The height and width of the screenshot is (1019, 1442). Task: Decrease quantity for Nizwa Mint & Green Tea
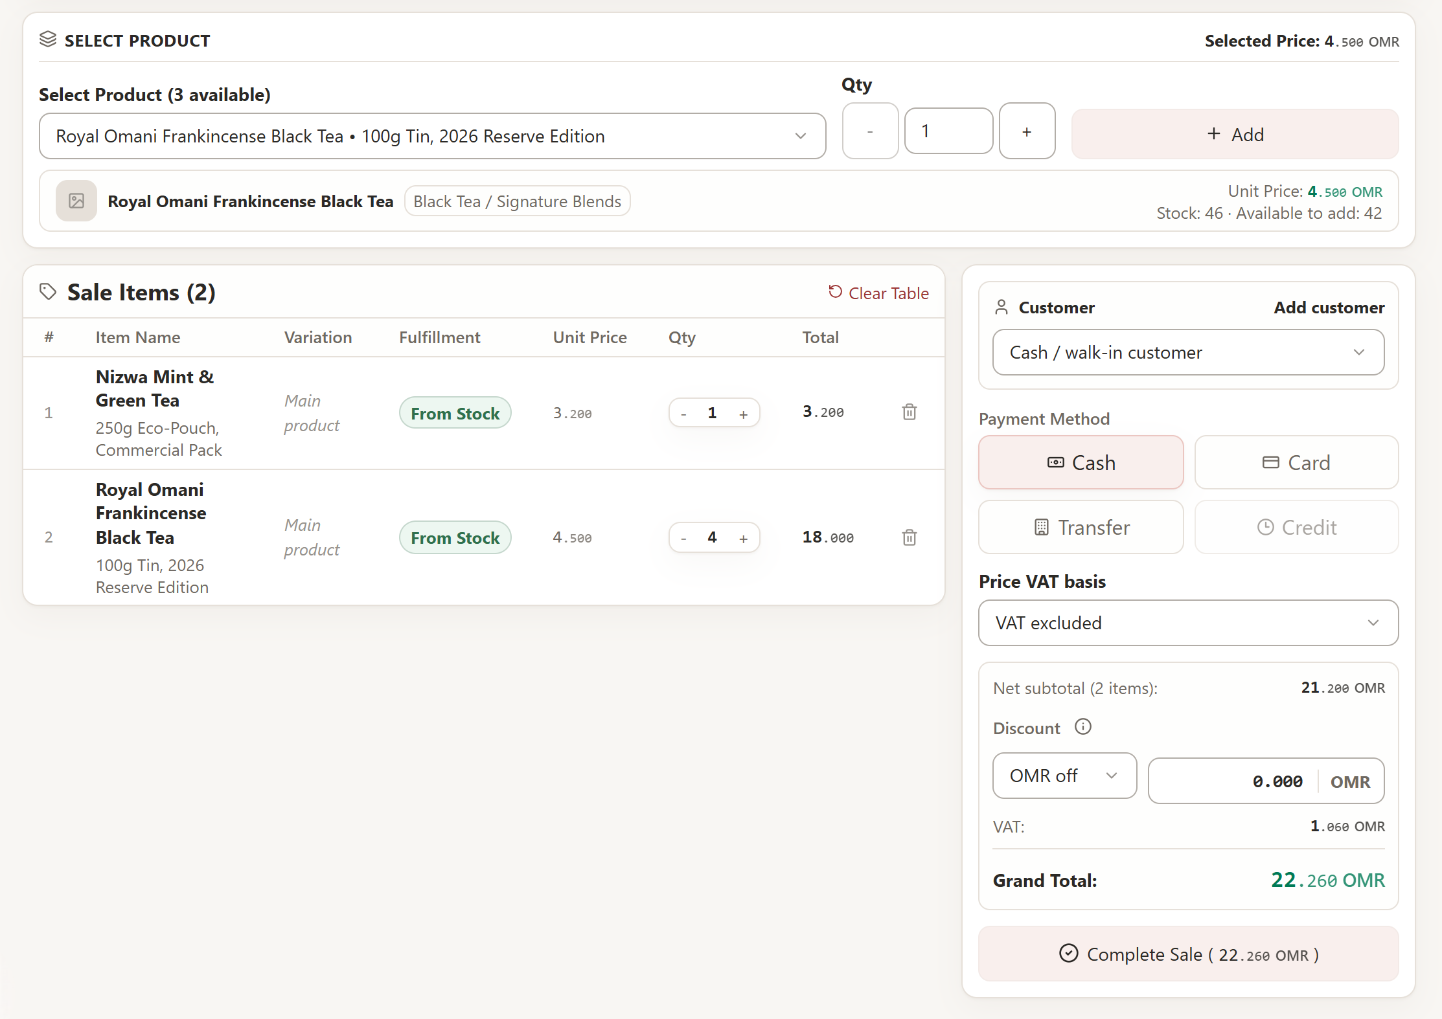click(x=683, y=414)
